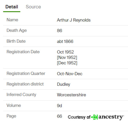Select the Detail tab
The image size is (128, 122).
pyautogui.click(x=12, y=7)
